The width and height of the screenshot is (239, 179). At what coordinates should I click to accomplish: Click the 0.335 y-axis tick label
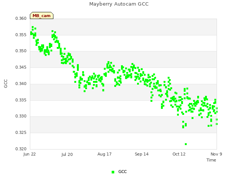pyautogui.click(x=21, y=100)
